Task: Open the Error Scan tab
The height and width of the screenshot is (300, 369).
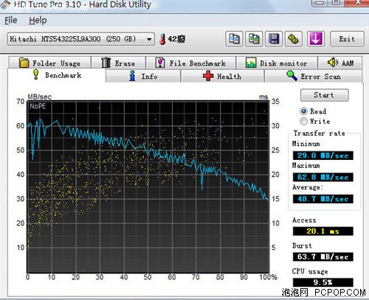Action: [314, 76]
